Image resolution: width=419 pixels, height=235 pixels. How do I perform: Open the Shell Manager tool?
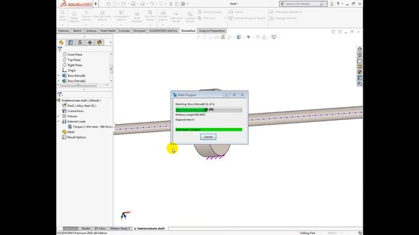[x=137, y=17]
